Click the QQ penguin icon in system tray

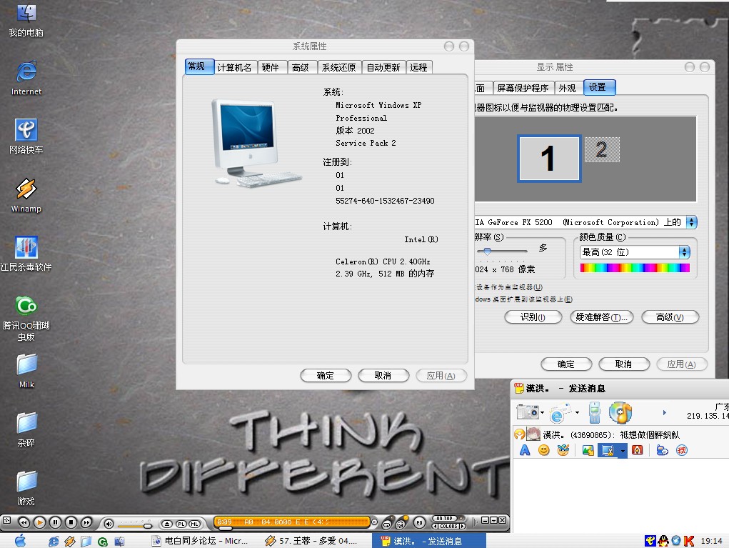click(663, 541)
